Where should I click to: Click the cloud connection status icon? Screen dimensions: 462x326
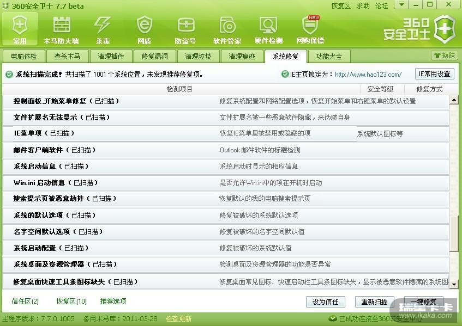(333, 318)
